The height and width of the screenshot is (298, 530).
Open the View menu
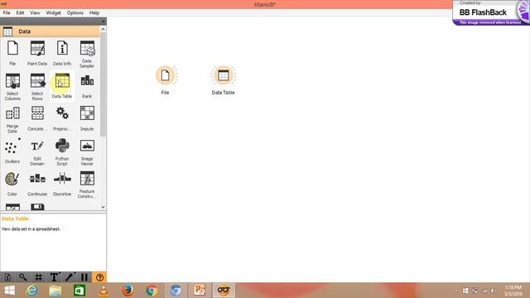coord(35,13)
